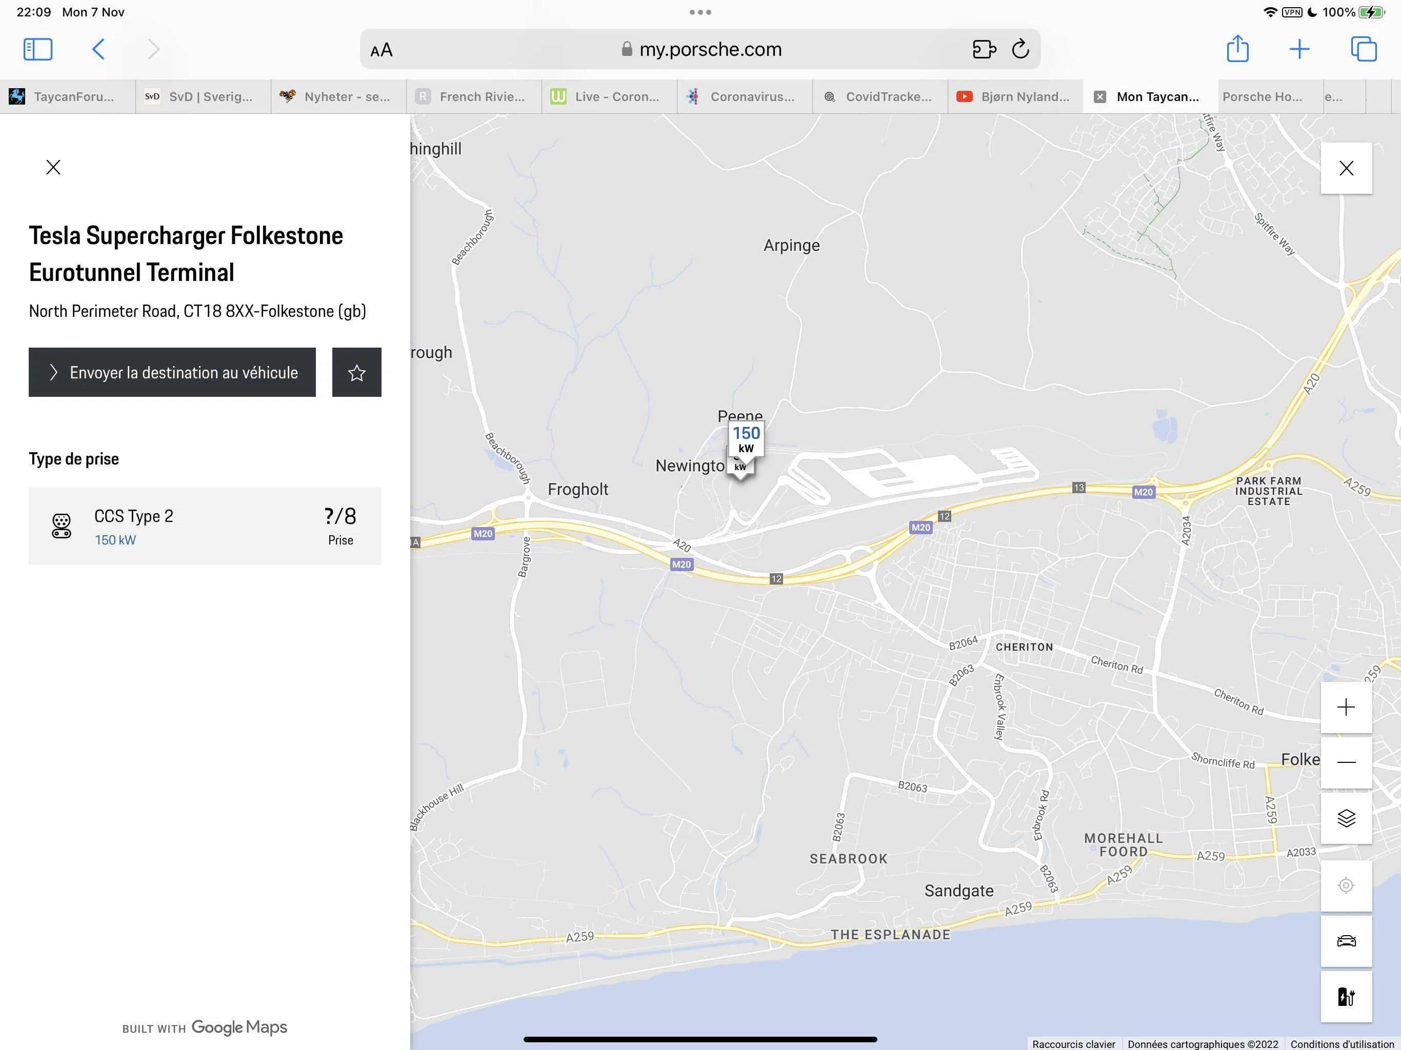Click the CHERITON label on map
Image resolution: width=1401 pixels, height=1050 pixels.
[x=1024, y=647]
